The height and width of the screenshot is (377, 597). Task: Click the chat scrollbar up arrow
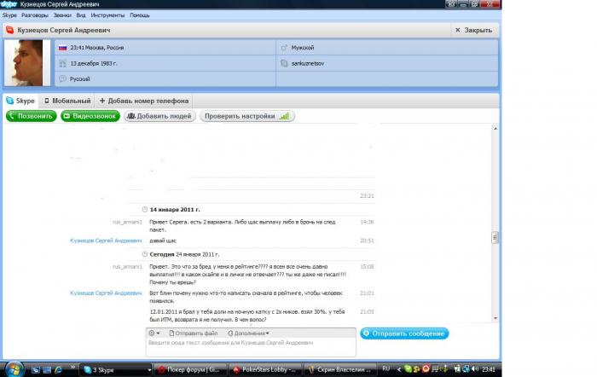[496, 129]
